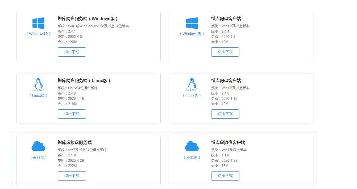This screenshot has width=357, height=189.
Task: Click 版本：2.4.1 on Windows 客户端 card
Action: coord(220,31)
